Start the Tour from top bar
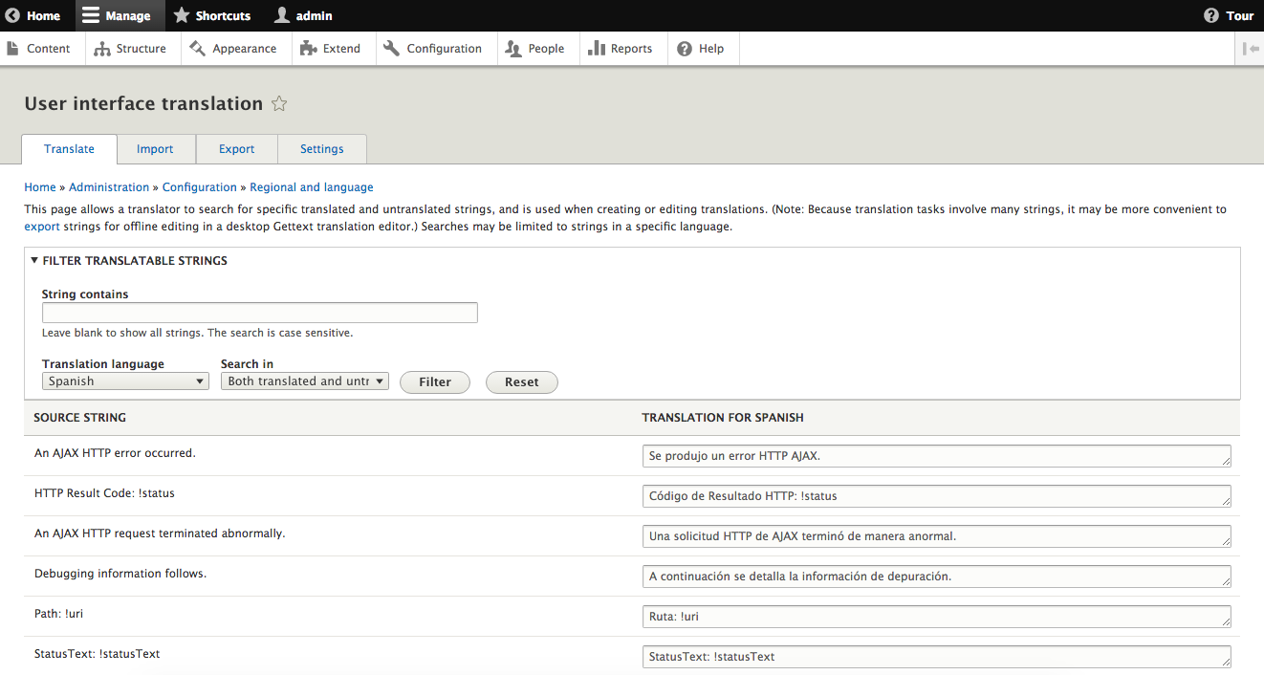 coord(1229,15)
